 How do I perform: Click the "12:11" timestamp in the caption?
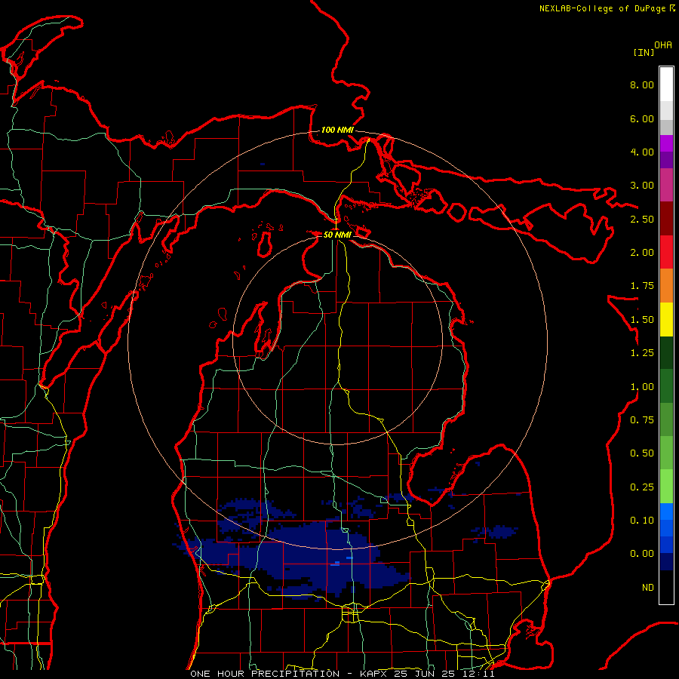coord(478,674)
